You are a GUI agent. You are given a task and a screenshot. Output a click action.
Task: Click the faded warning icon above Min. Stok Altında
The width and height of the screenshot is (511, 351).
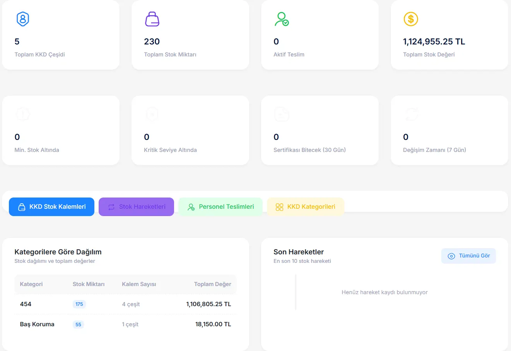pos(23,114)
